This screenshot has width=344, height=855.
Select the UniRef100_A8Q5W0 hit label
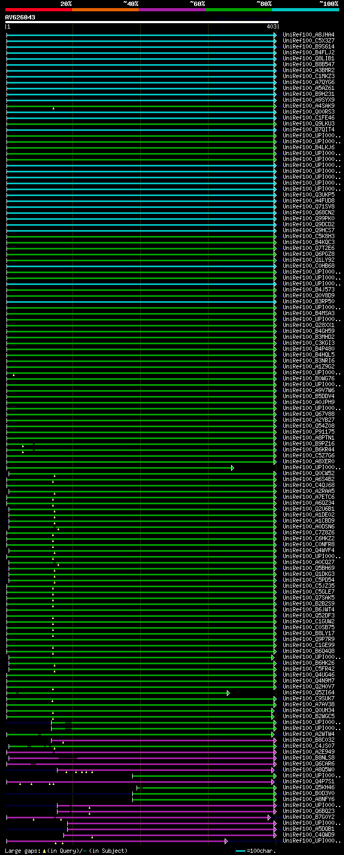pos(309,770)
